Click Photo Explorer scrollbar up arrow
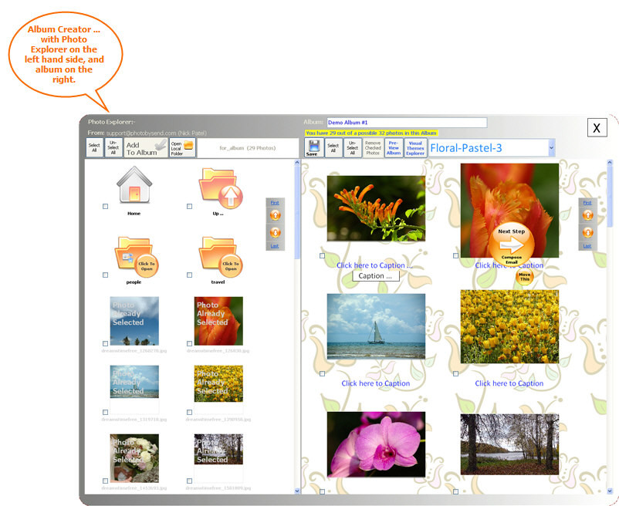This screenshot has height=506, width=619. pyautogui.click(x=297, y=163)
